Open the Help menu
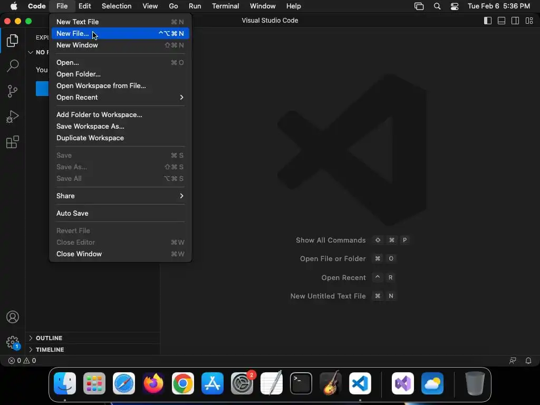 tap(293, 6)
